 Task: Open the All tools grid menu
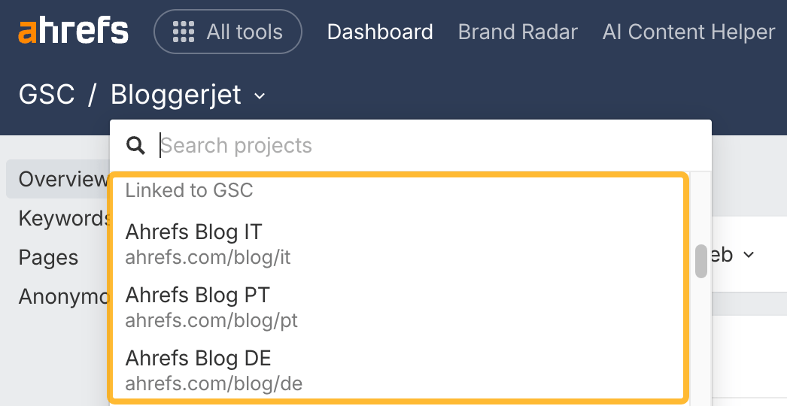[227, 32]
